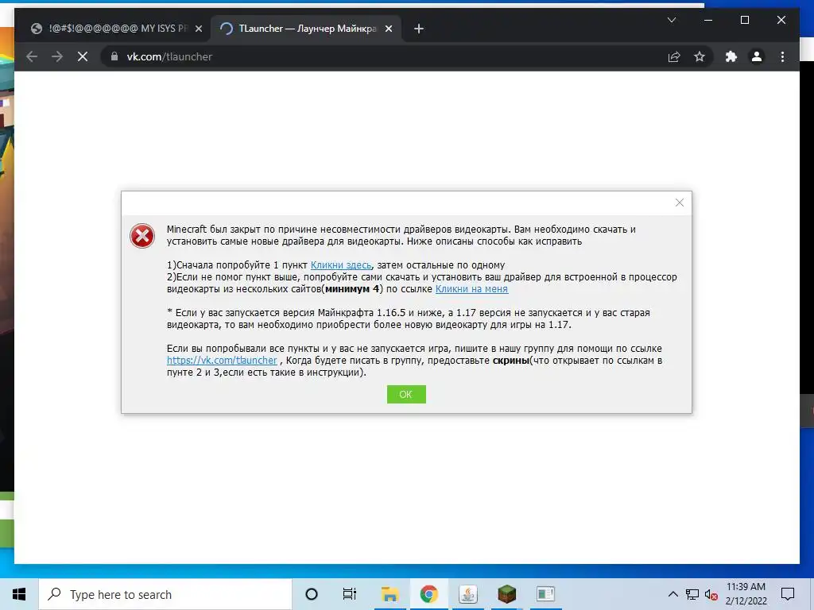
Task: Open the 'Кликни здесь' link
Action: coord(340,265)
